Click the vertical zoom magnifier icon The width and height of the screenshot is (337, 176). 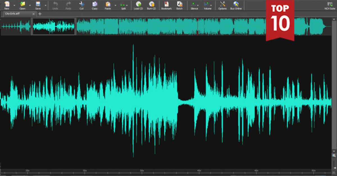click(334, 156)
